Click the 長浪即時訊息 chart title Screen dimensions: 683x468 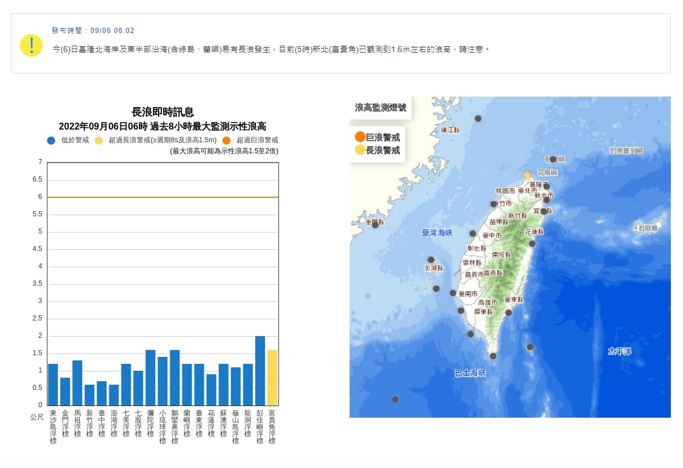point(163,112)
